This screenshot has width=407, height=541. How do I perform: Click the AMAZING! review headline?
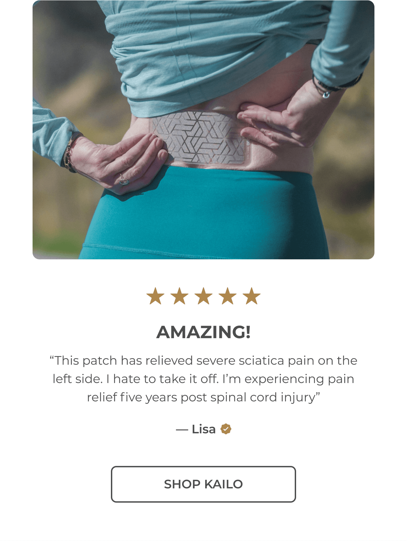coord(203,332)
